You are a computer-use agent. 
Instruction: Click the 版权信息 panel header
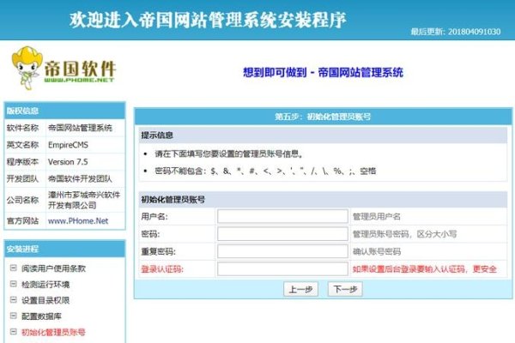tap(64, 111)
